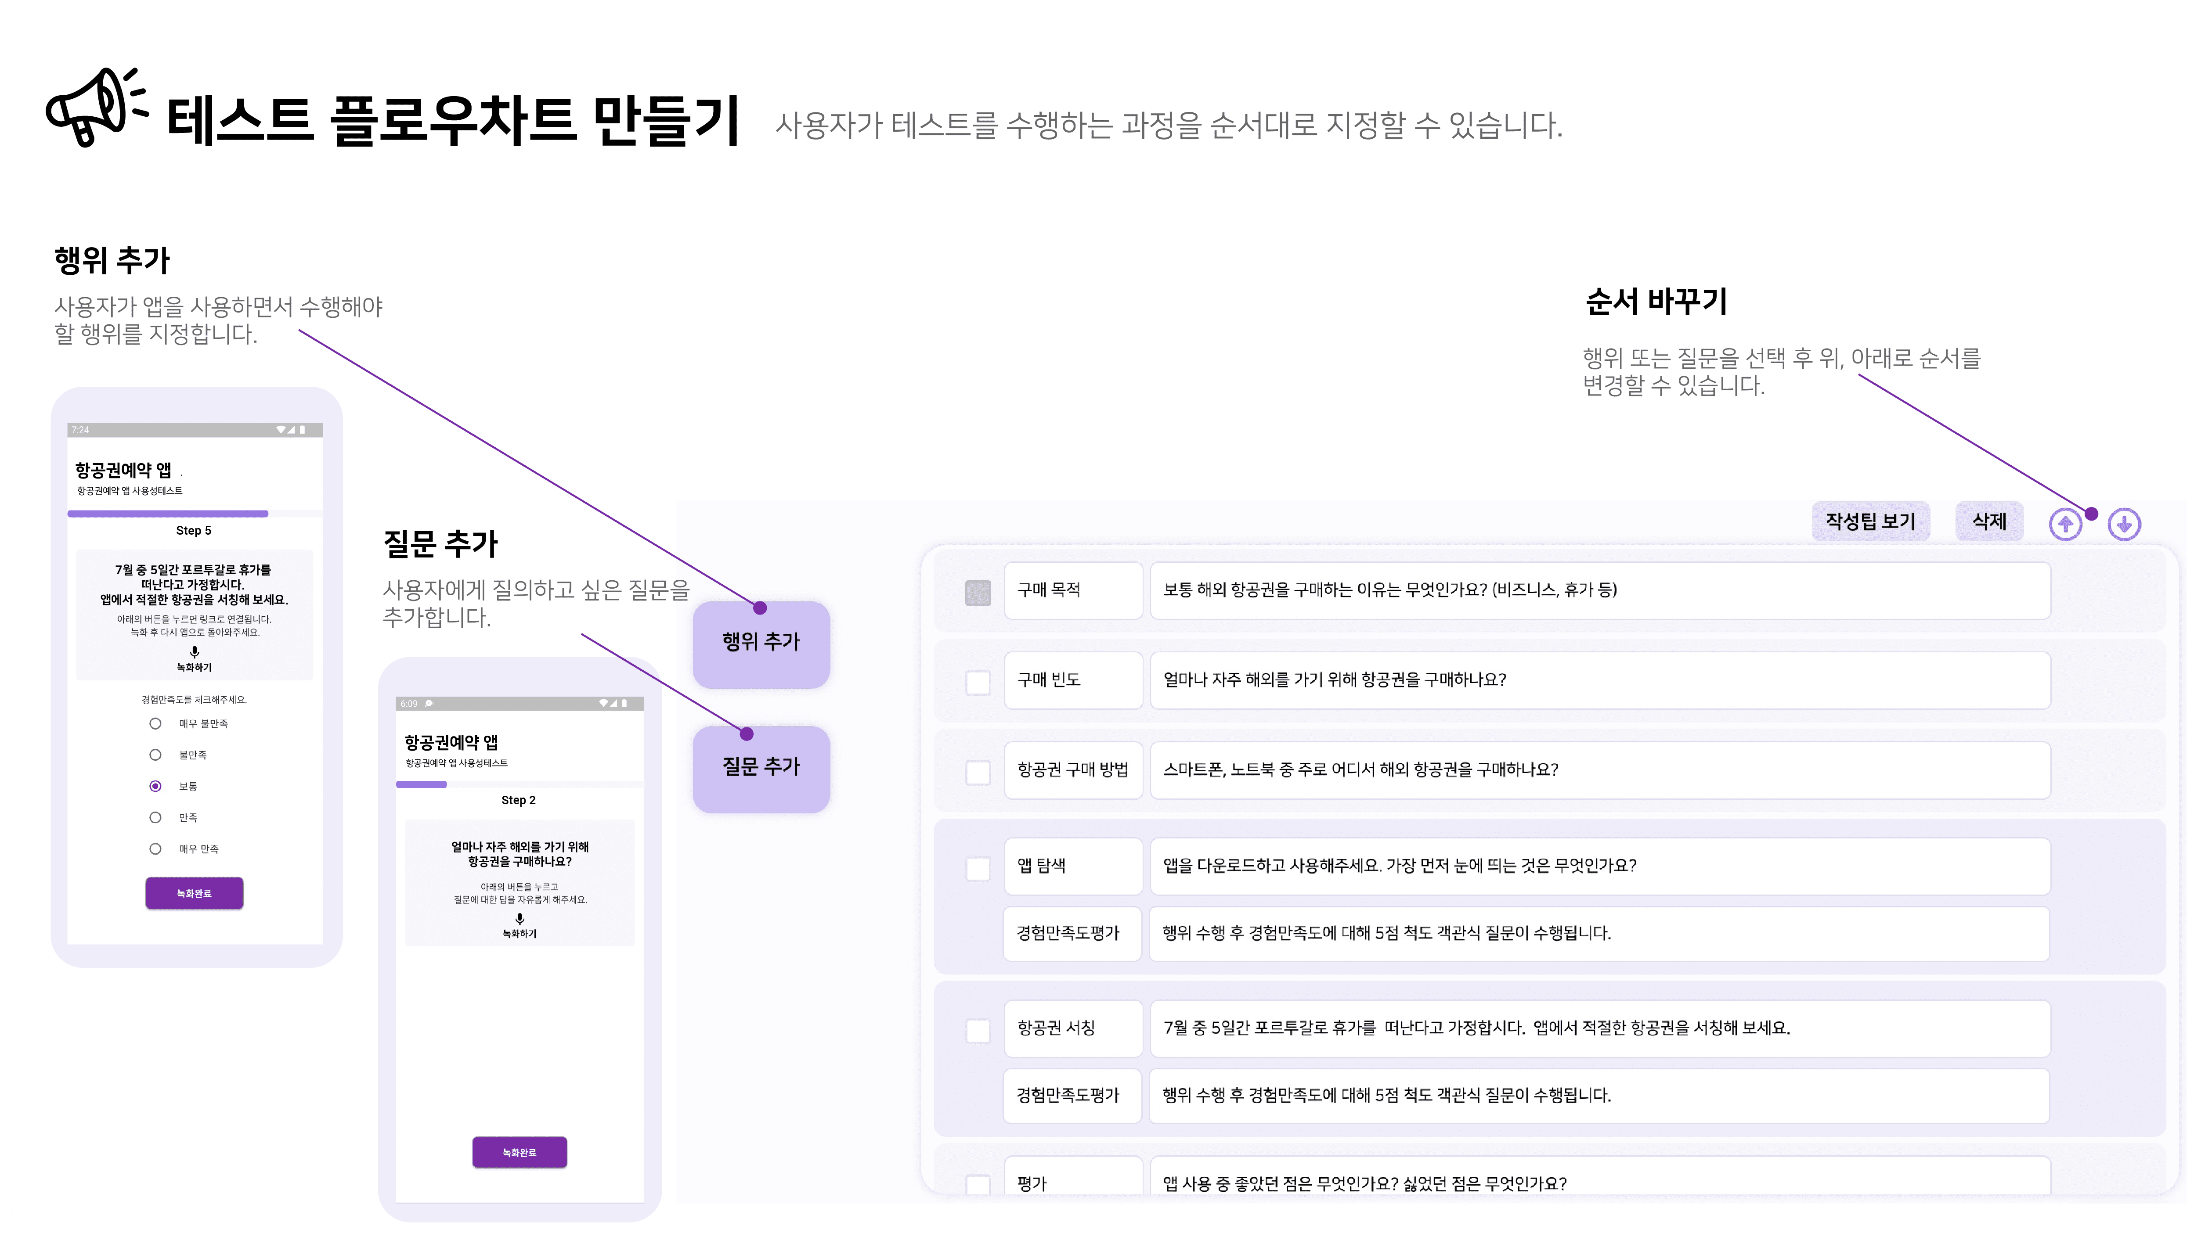Select the 매우 만족 radio option
The image size is (2212, 1244).
point(155,848)
